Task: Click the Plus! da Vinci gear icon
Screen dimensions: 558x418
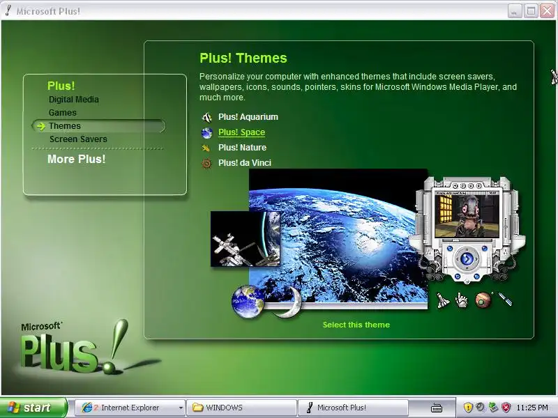Action: pos(206,163)
